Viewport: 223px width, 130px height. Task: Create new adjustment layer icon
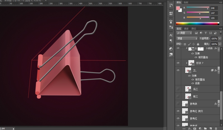200,129
